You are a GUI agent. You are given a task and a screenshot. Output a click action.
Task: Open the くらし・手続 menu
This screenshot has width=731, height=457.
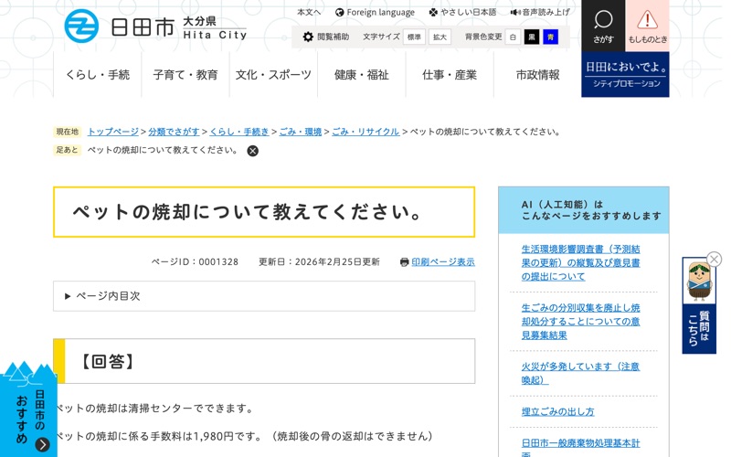(x=98, y=75)
